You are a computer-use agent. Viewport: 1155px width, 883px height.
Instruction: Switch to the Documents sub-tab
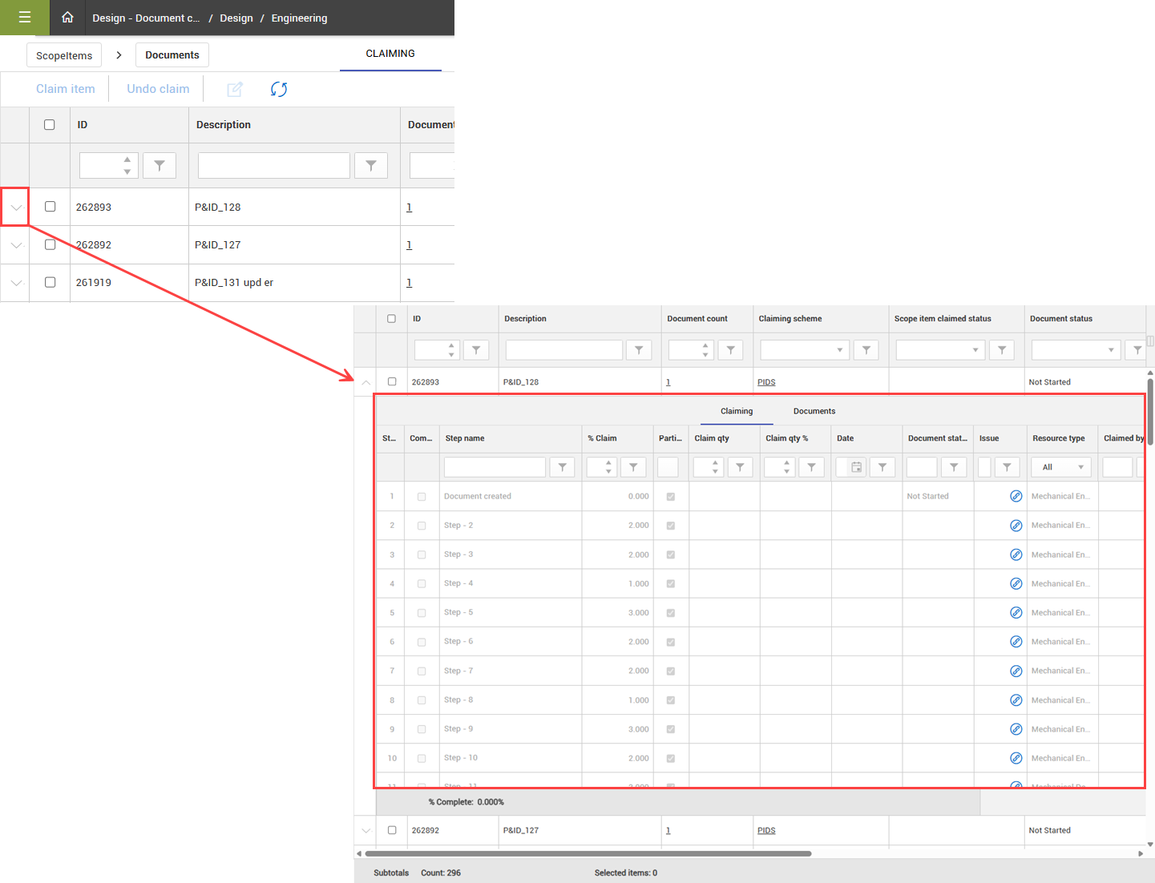tap(814, 411)
